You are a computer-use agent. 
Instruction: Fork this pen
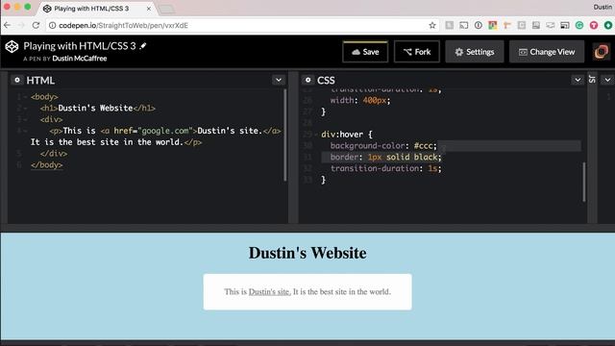click(416, 52)
